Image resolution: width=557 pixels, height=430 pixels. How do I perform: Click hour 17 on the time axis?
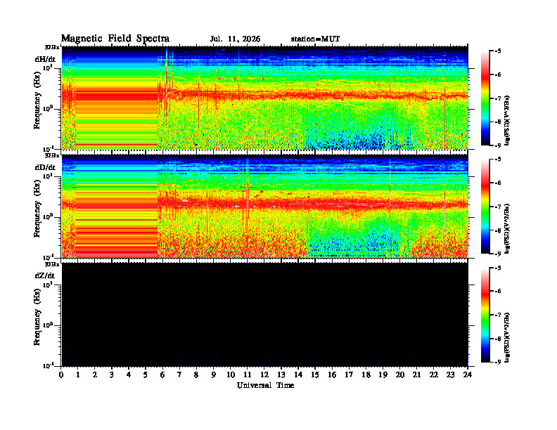coord(349,374)
